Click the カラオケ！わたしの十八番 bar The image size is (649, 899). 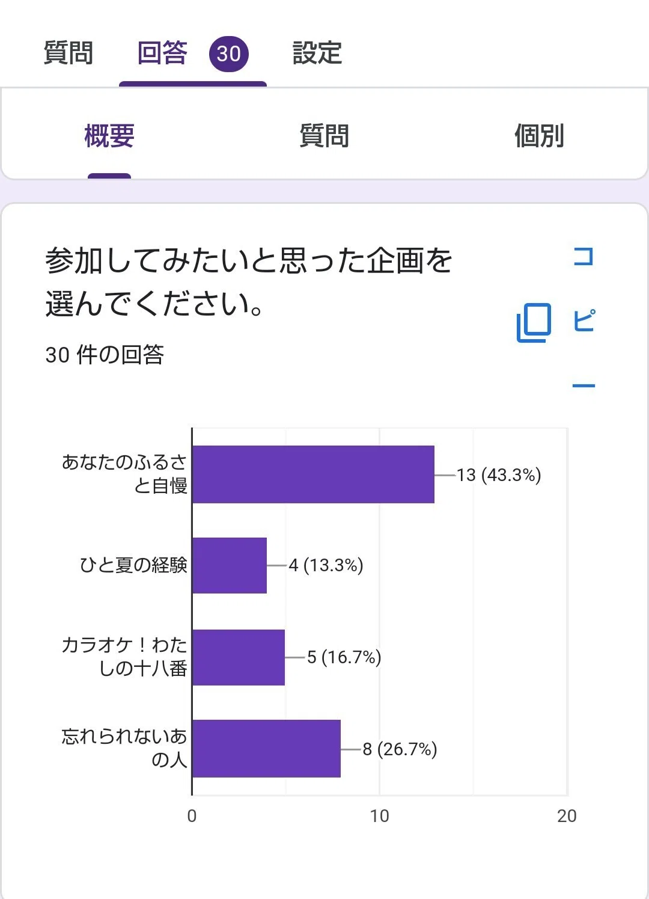tap(239, 657)
